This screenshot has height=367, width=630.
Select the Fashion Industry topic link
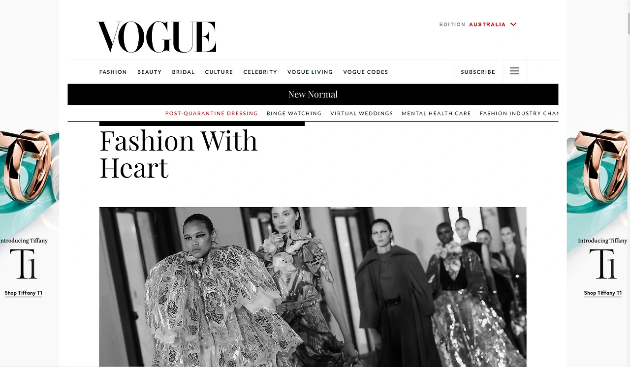[x=519, y=113]
